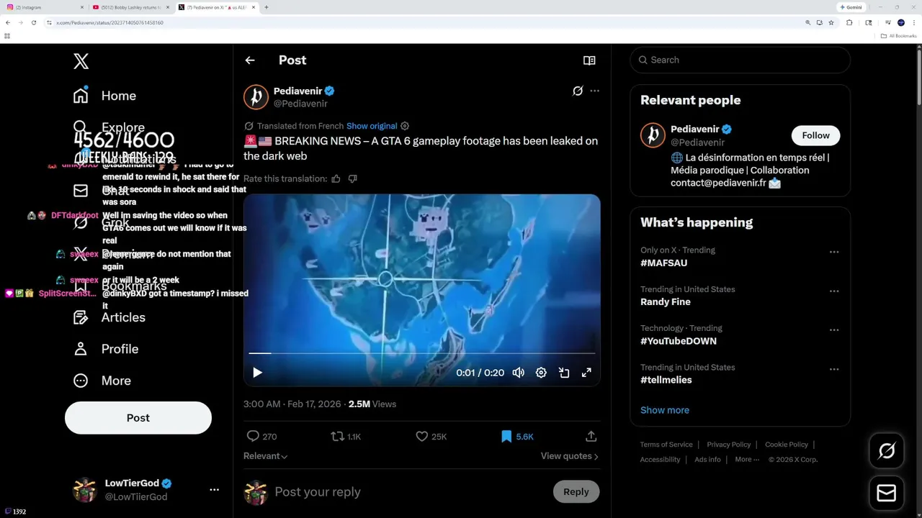Switch to the Bobby Lashley YouTube tab
Image resolution: width=922 pixels, height=518 pixels.
pyautogui.click(x=130, y=7)
